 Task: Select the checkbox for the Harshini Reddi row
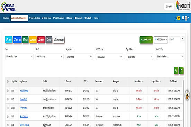[x=8, y=91]
